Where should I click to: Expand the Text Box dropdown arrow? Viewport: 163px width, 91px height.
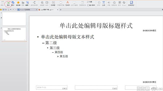(x=56, y=5)
